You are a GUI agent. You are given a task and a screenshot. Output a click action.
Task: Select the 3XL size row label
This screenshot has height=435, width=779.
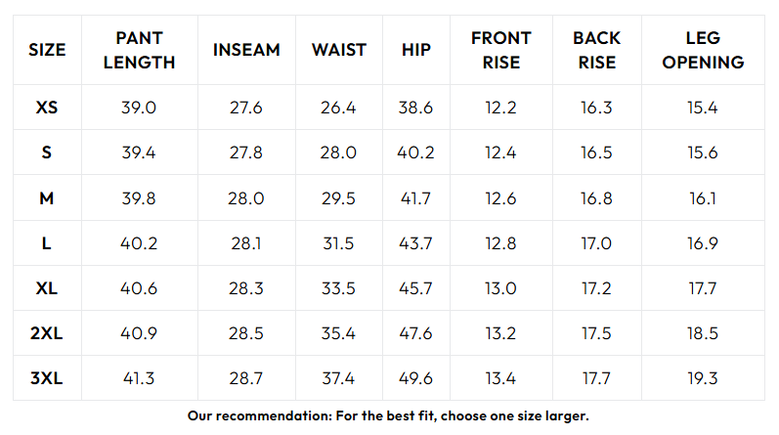coord(47,378)
